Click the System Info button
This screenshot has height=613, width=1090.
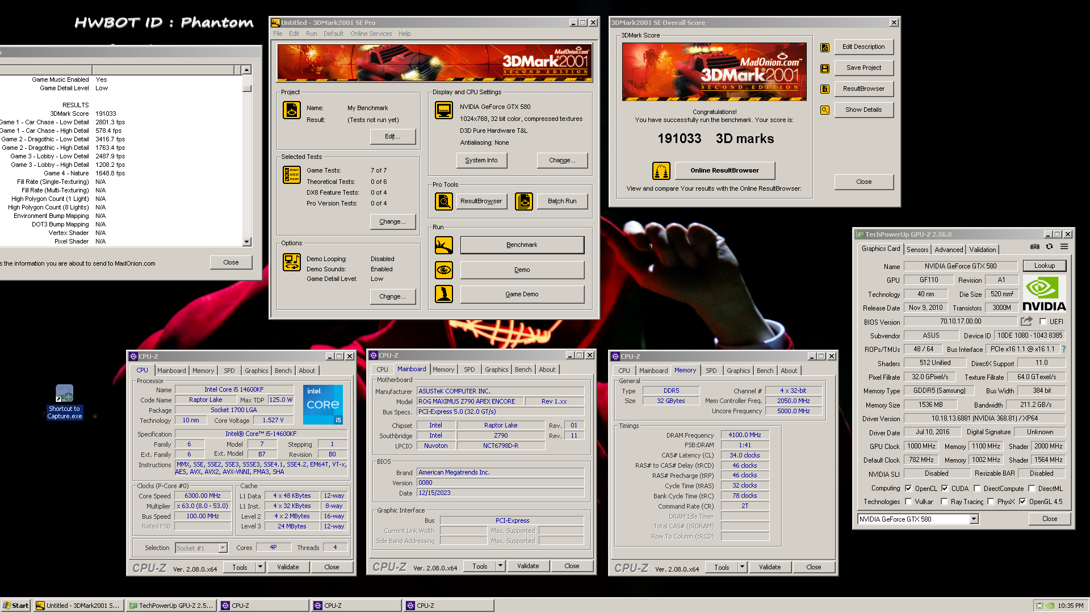[481, 160]
